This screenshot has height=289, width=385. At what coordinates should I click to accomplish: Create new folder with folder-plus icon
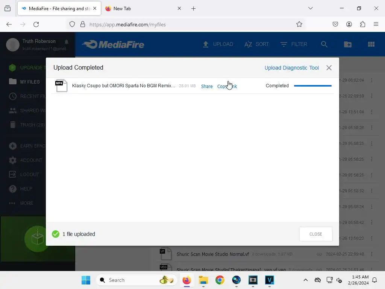[348, 44]
